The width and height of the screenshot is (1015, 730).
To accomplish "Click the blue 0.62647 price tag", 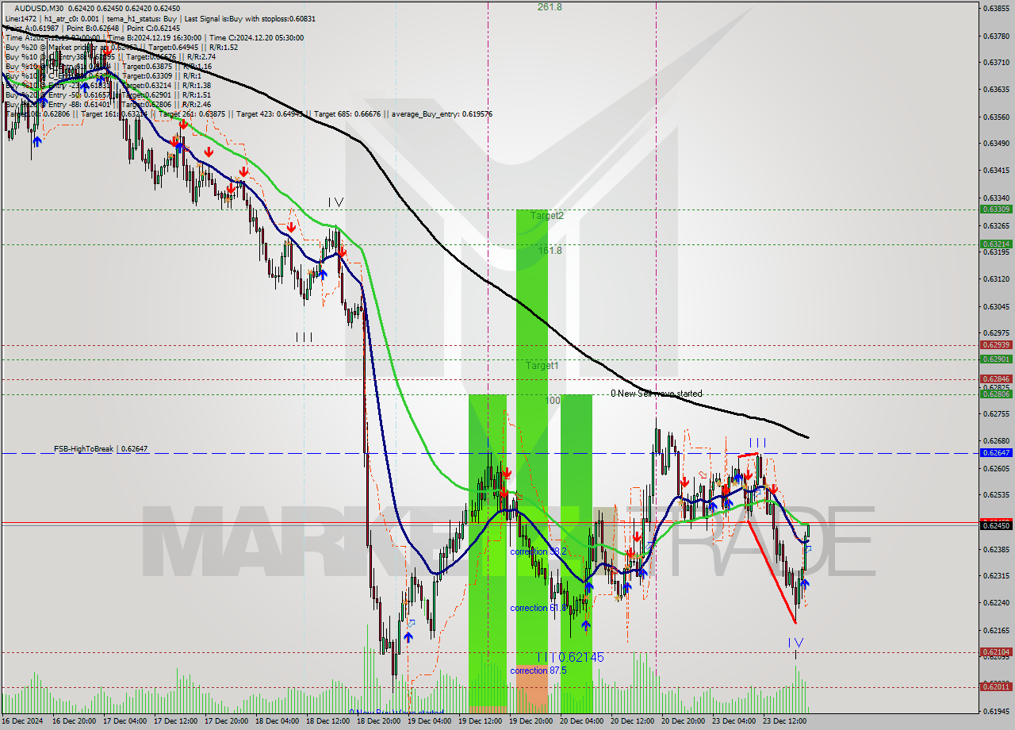I will click(x=996, y=452).
